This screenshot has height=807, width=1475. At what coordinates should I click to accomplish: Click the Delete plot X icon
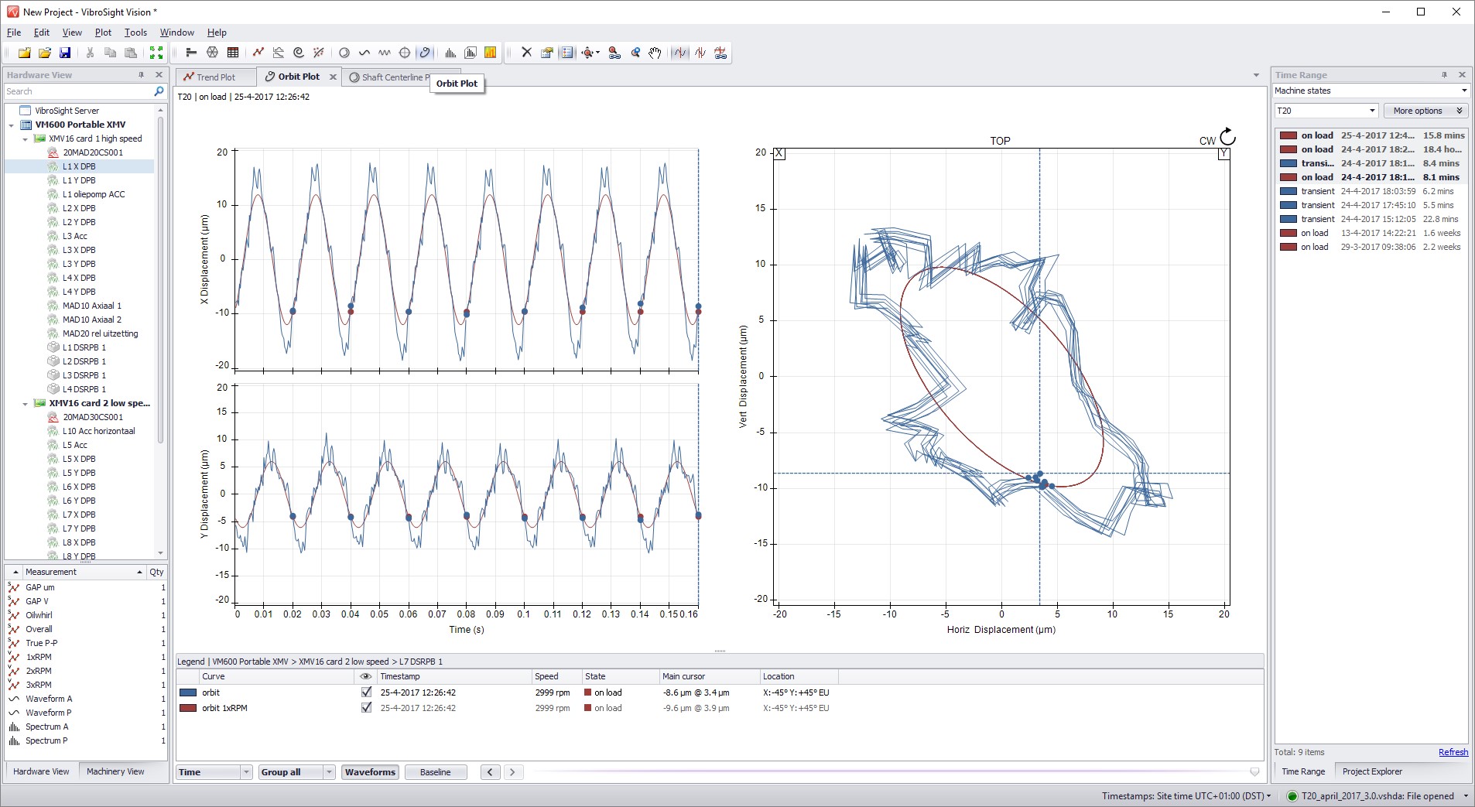[526, 53]
